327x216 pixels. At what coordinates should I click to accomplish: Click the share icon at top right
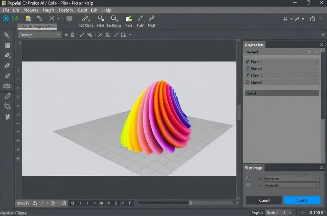click(312, 19)
